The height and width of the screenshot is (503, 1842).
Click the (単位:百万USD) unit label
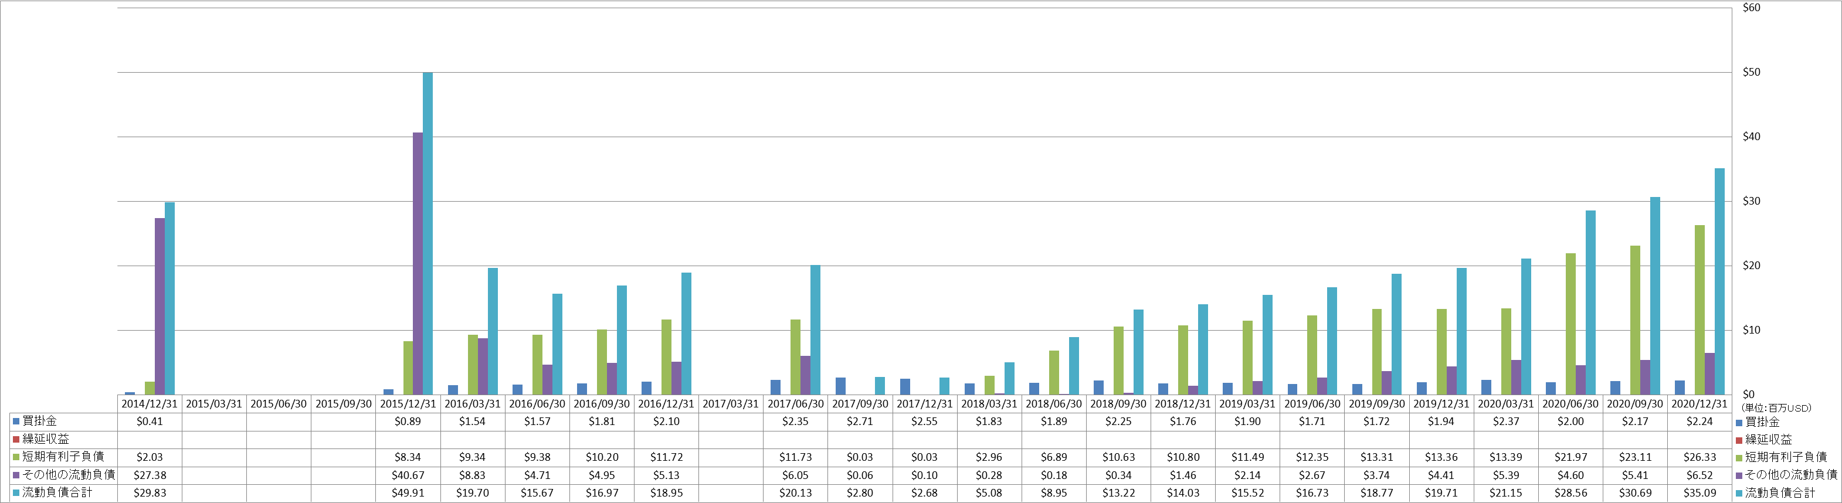[1776, 408]
